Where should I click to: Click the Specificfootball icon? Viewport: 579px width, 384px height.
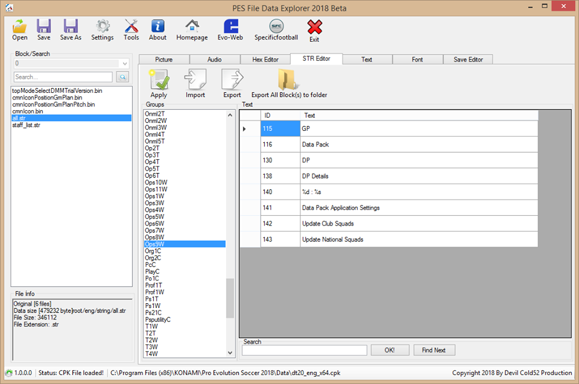tap(276, 27)
